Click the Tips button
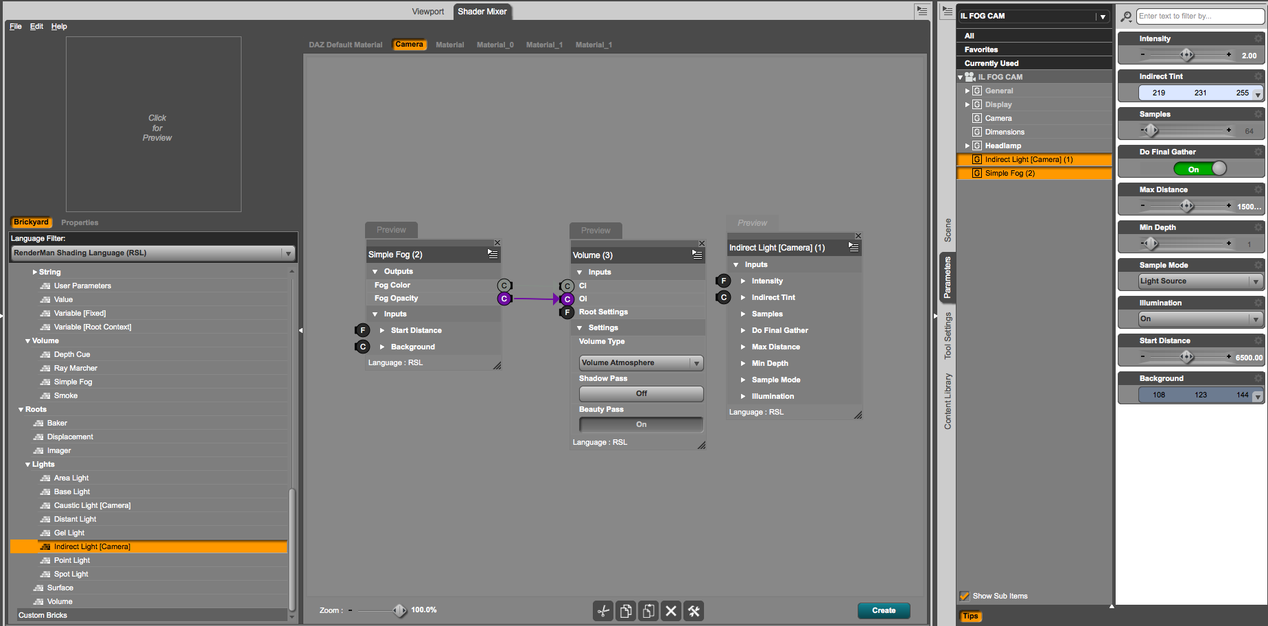 (970, 616)
